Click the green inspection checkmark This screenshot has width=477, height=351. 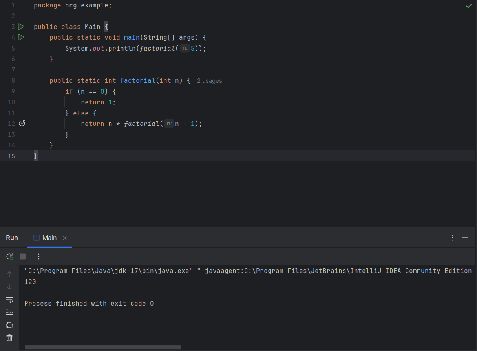click(x=469, y=6)
